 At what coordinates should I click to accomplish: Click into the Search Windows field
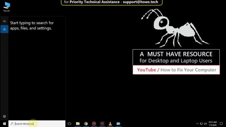point(37,124)
